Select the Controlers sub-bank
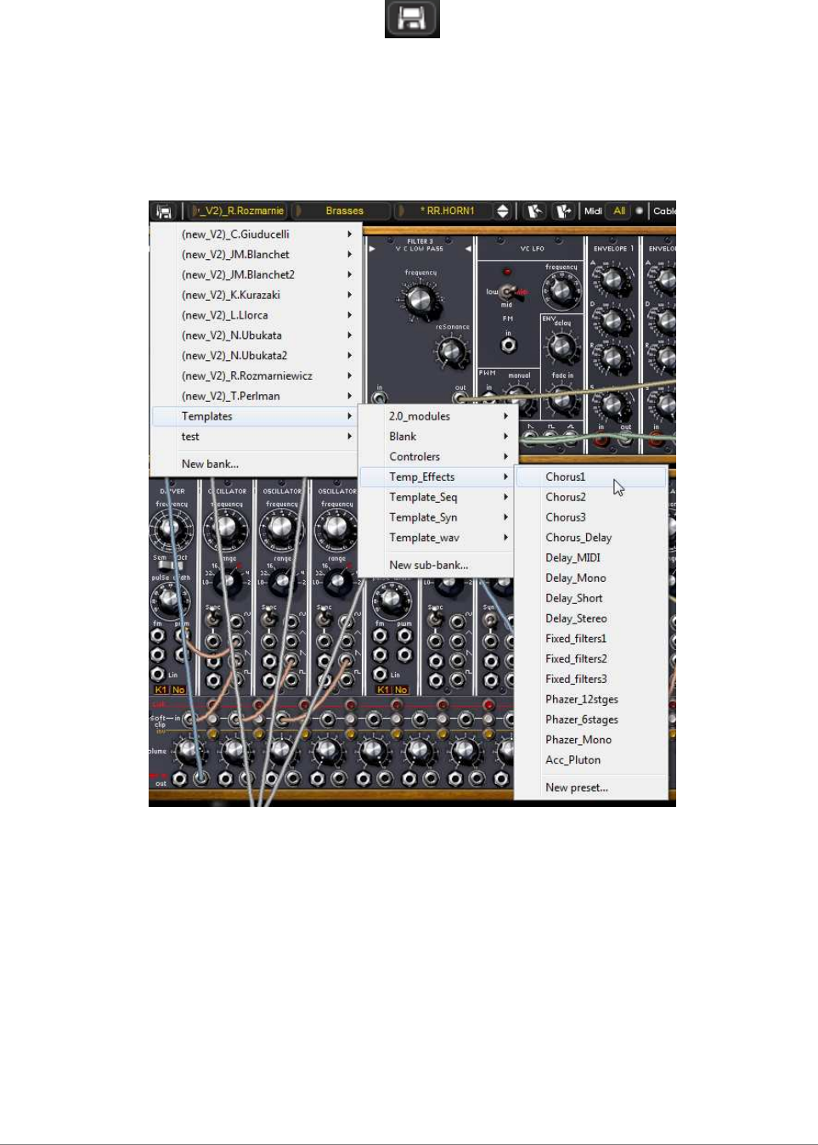This screenshot has width=818, height=1145. (437, 457)
